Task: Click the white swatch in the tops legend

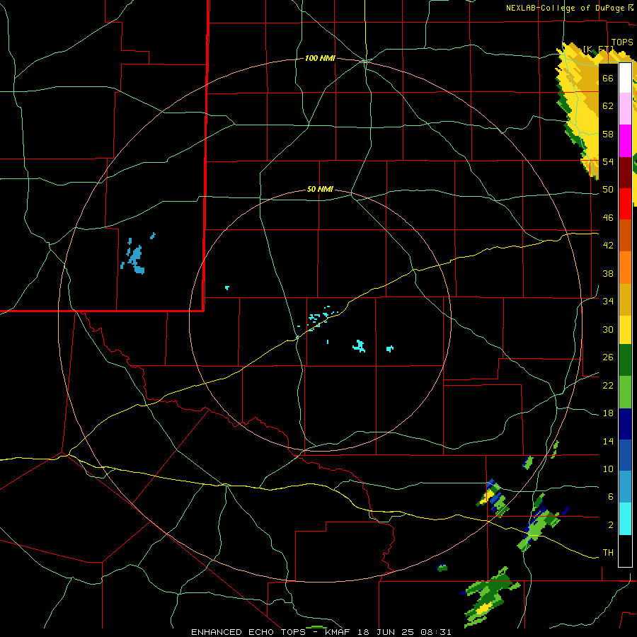Action: [625, 78]
